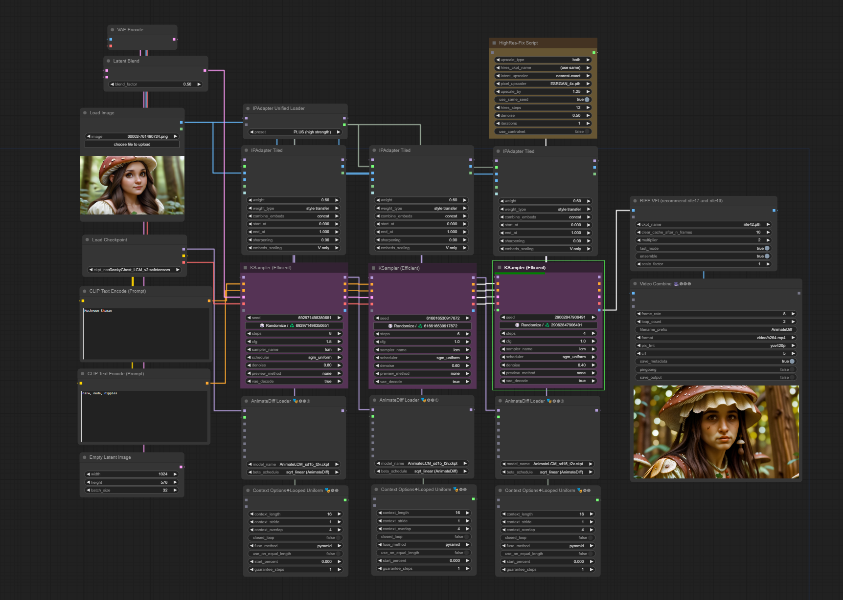Image resolution: width=843 pixels, height=600 pixels.
Task: Decrease crf with its left arrow
Action: (x=638, y=353)
